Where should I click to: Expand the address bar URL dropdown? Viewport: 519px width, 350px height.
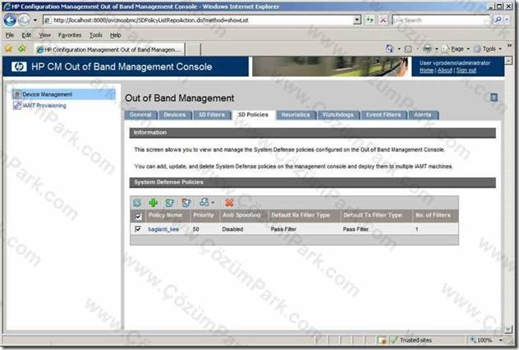click(356, 20)
